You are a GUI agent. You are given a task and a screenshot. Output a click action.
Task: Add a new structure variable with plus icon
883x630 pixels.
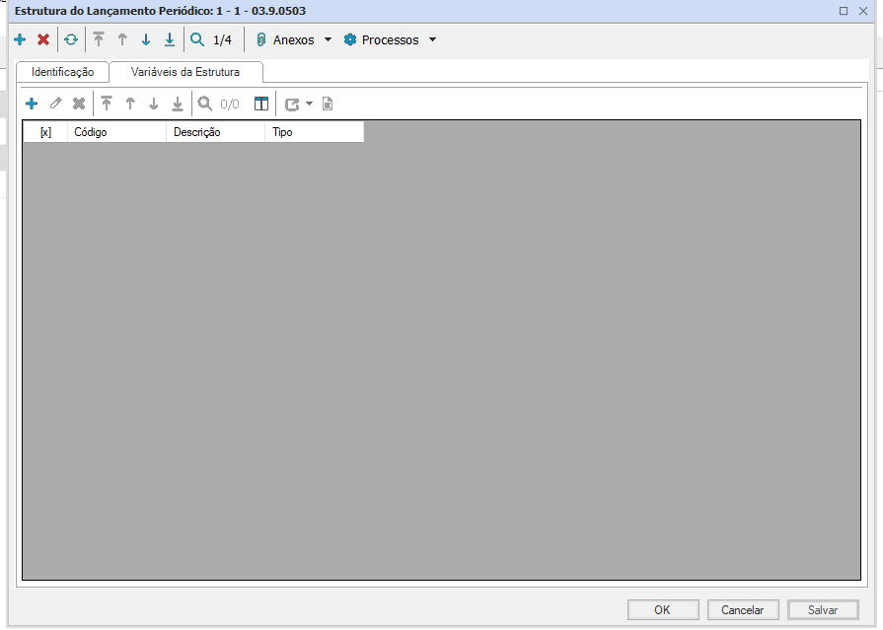[32, 104]
